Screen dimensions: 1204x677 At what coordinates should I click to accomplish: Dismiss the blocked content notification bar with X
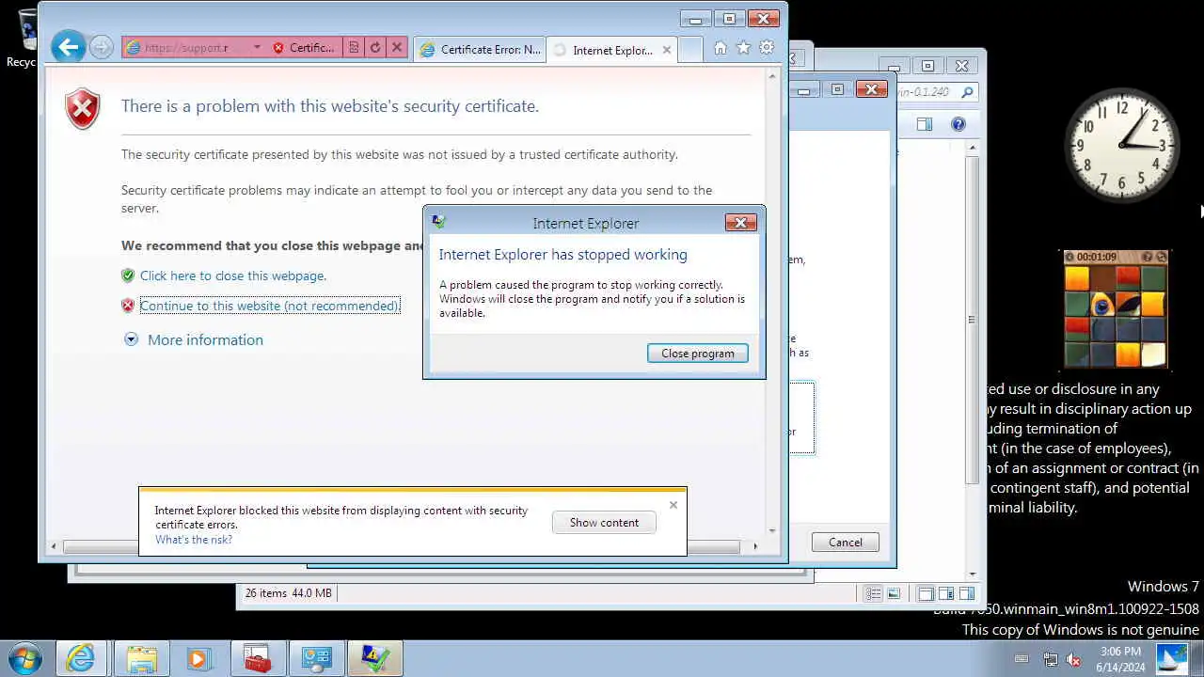pos(673,505)
